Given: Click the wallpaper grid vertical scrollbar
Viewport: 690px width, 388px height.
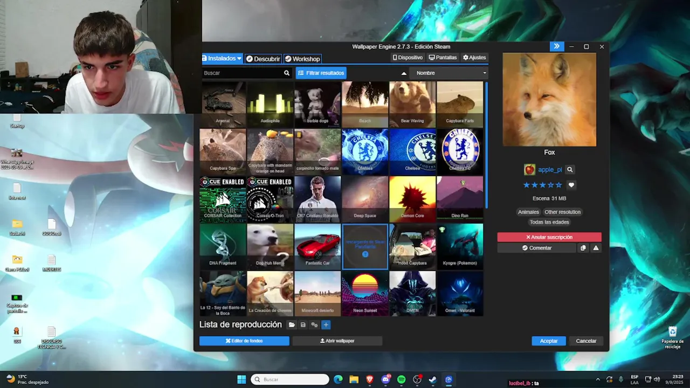Looking at the screenshot, I should point(487,145).
